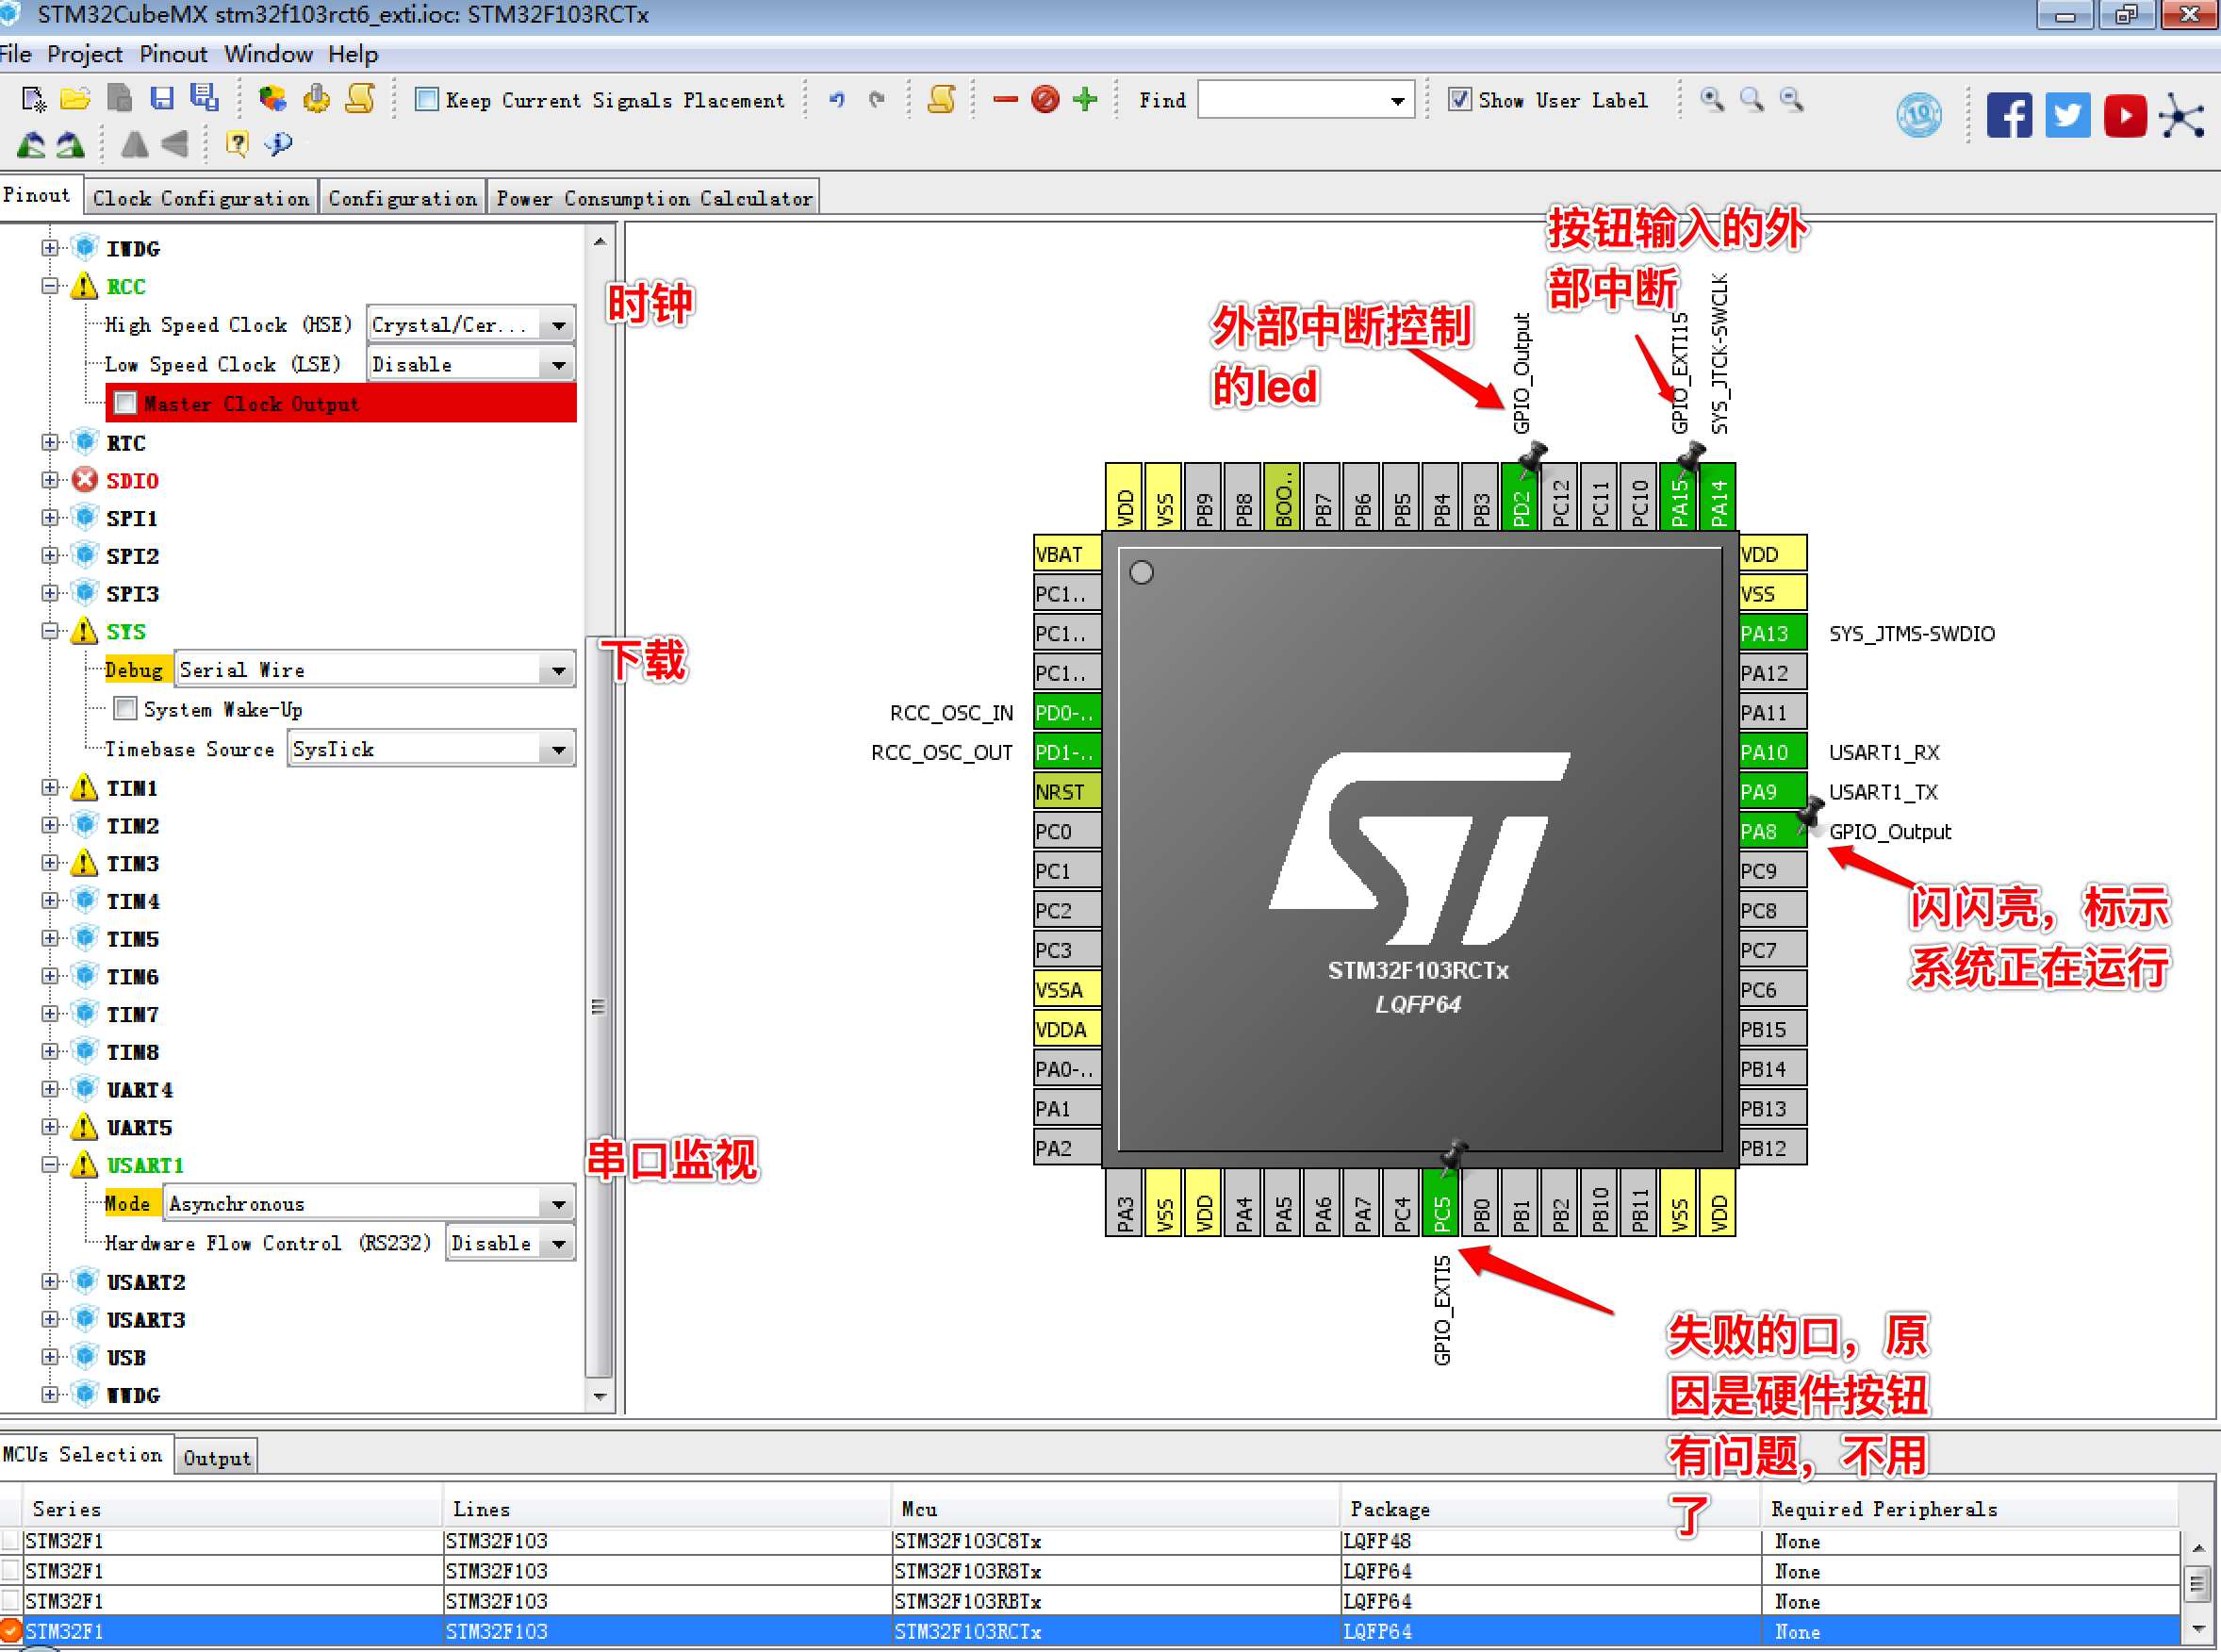
Task: Click the green plus expand icon
Action: tap(1084, 99)
